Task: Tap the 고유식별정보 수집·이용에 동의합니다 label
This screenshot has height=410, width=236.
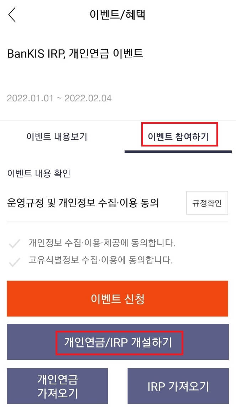Action: pyautogui.click(x=100, y=260)
